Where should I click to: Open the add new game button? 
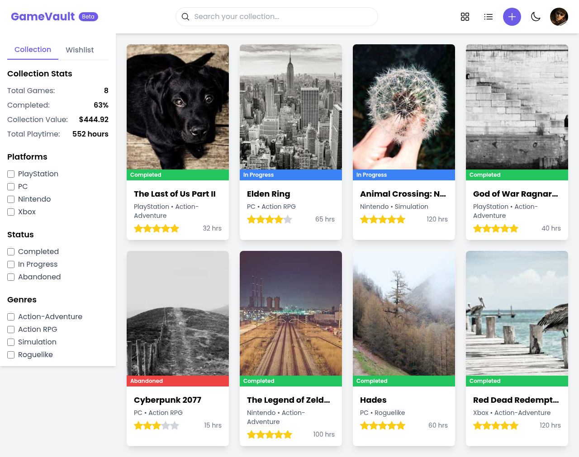click(x=512, y=16)
